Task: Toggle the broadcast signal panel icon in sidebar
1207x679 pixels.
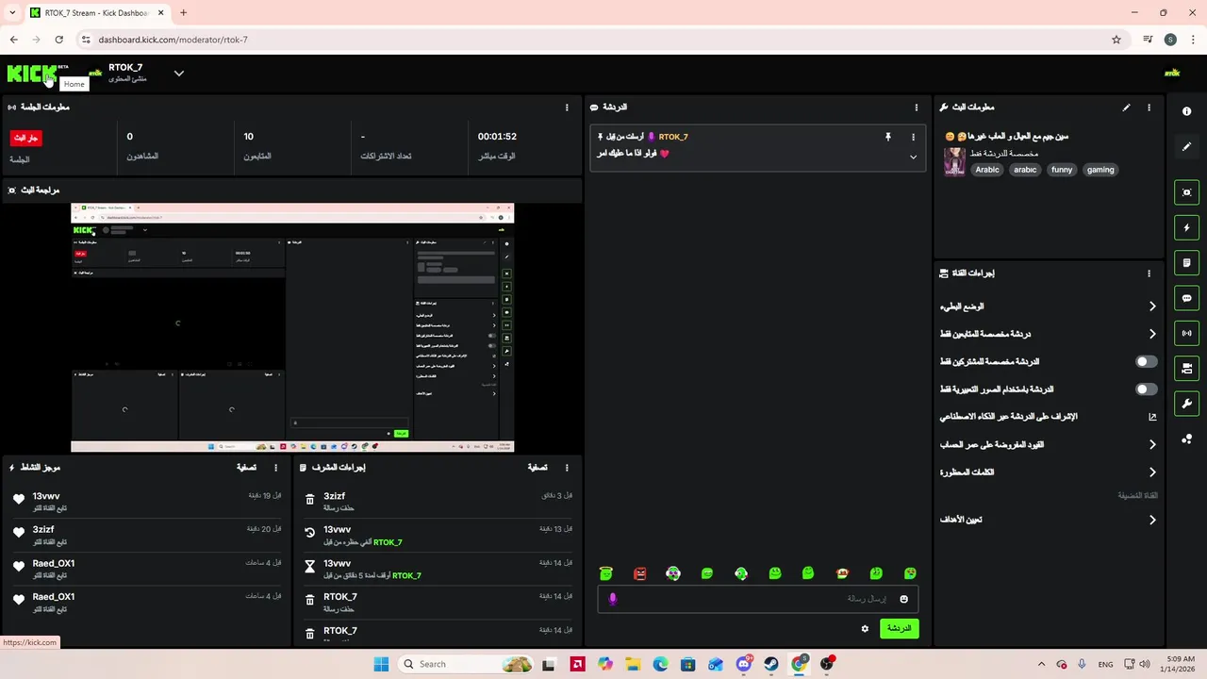Action: 1186,333
